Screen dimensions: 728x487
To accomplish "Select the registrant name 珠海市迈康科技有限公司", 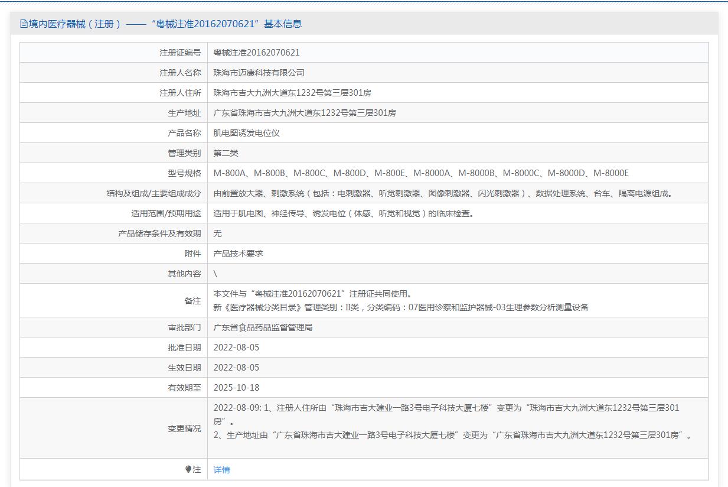I will point(259,73).
